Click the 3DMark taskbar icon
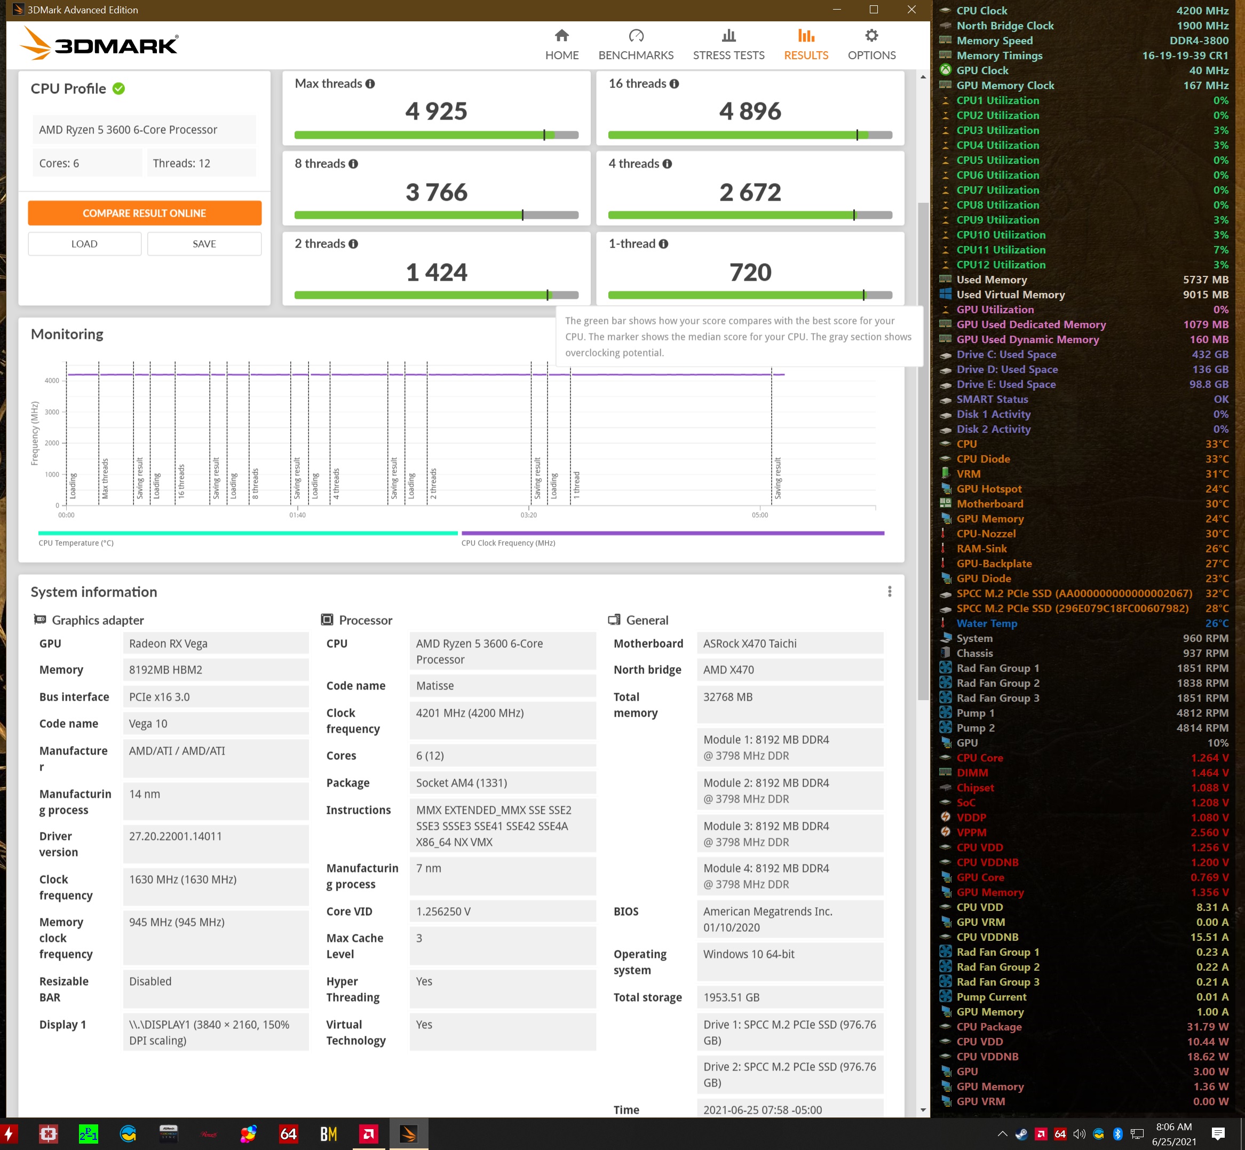The height and width of the screenshot is (1150, 1245). 408,1134
